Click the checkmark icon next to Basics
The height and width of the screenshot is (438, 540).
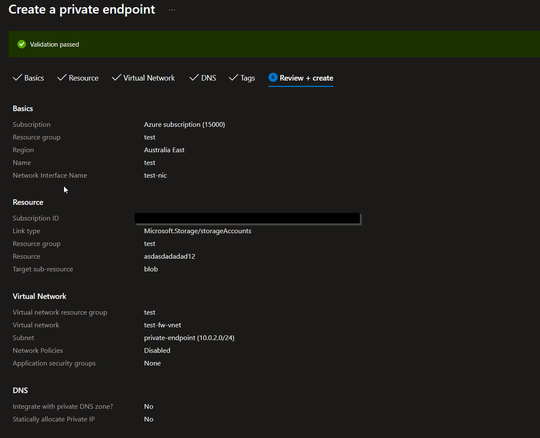[17, 78]
